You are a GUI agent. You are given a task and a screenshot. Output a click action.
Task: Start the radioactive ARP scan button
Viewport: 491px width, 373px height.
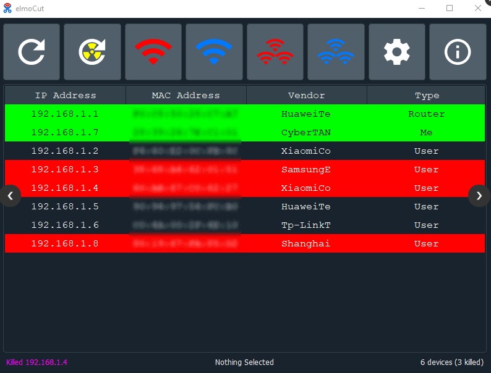coord(92,52)
